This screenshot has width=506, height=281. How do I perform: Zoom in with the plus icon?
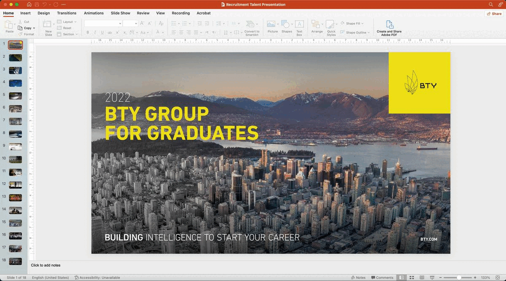(x=475, y=278)
